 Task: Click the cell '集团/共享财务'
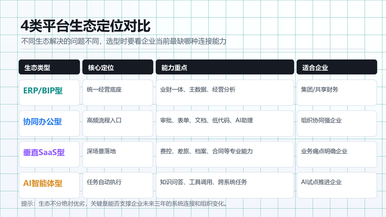336,93
